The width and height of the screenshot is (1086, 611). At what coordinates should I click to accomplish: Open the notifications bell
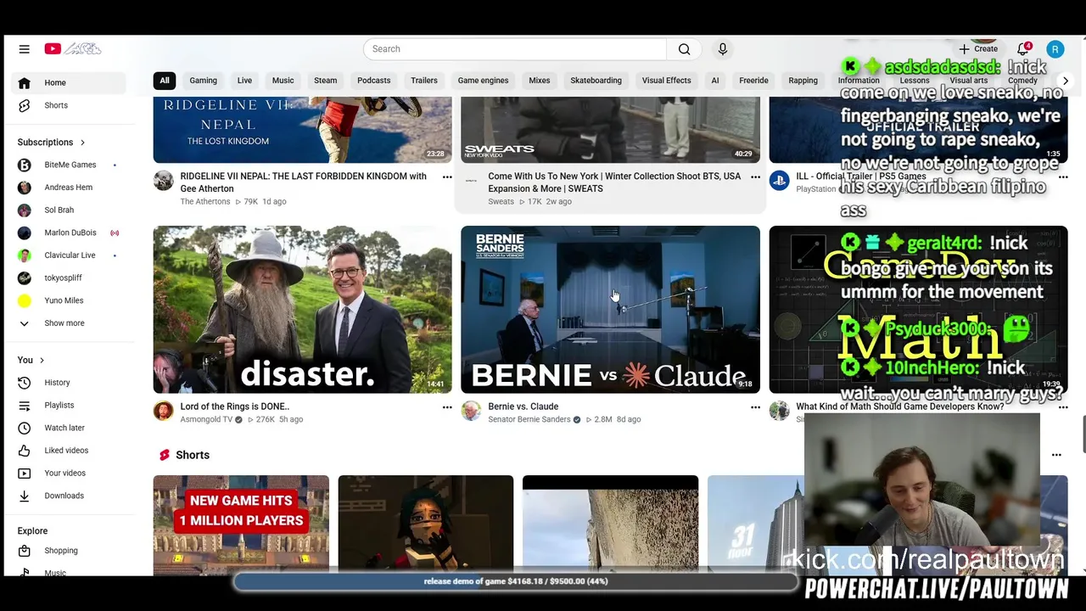coord(1023,49)
